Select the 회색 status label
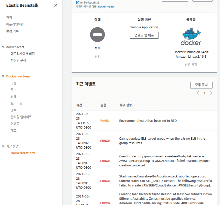Viewport: 220px width, 205px height. click(x=97, y=49)
